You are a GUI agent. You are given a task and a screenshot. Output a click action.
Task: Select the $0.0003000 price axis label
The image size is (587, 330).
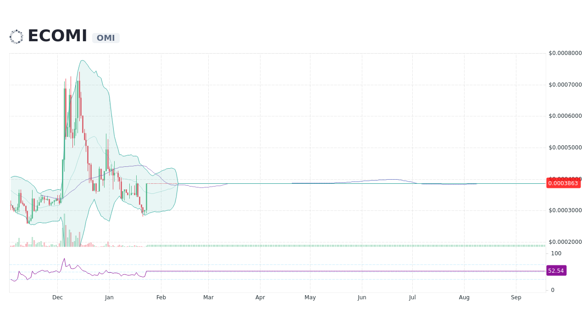click(565, 210)
